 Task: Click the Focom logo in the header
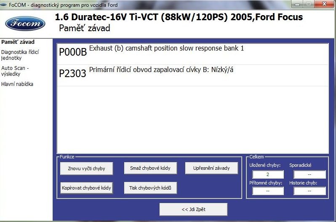tap(25, 23)
